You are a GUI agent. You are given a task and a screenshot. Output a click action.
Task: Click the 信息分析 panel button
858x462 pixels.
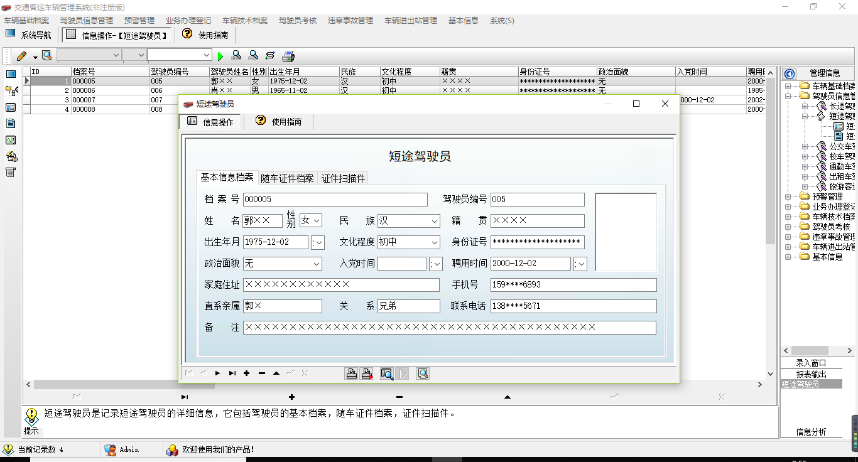(811, 432)
